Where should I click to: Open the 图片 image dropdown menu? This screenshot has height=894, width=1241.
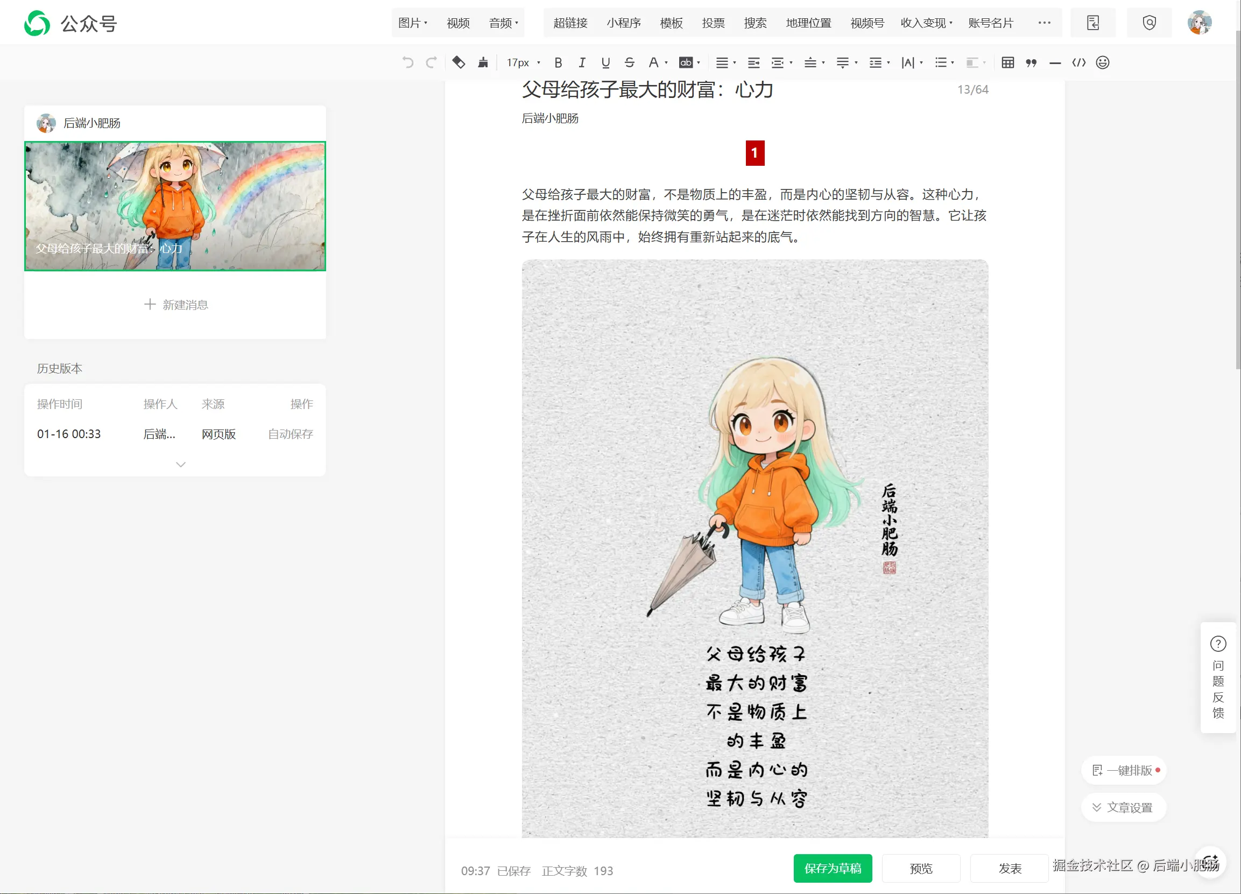click(x=413, y=23)
